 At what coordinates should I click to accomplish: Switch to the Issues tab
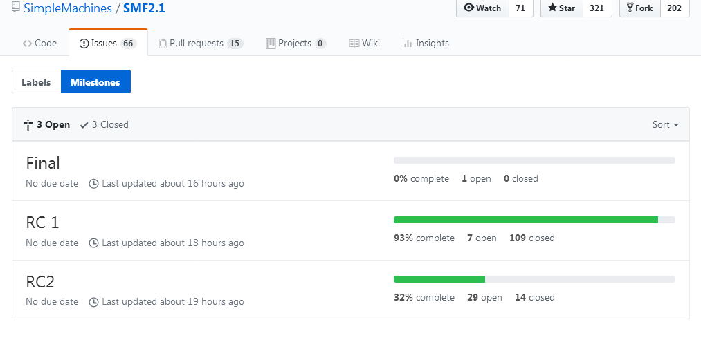click(x=108, y=44)
